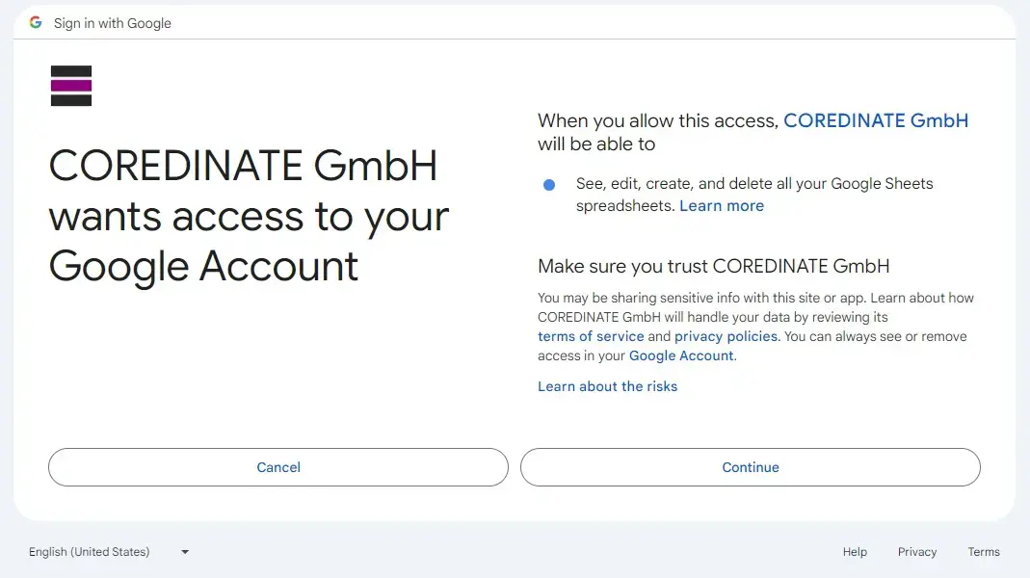Click the 'wants access to your Google Account' heading
The width and height of the screenshot is (1030, 578).
(x=249, y=216)
